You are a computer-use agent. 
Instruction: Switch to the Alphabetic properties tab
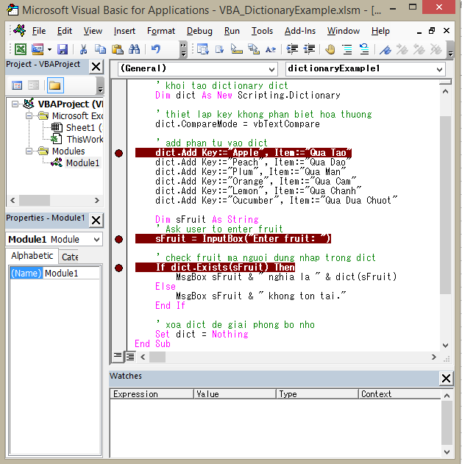[32, 256]
